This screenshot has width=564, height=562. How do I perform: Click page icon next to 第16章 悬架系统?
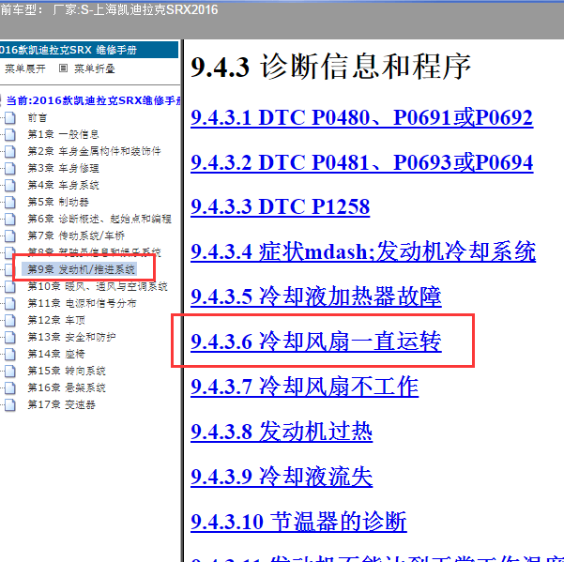[x=10, y=388]
